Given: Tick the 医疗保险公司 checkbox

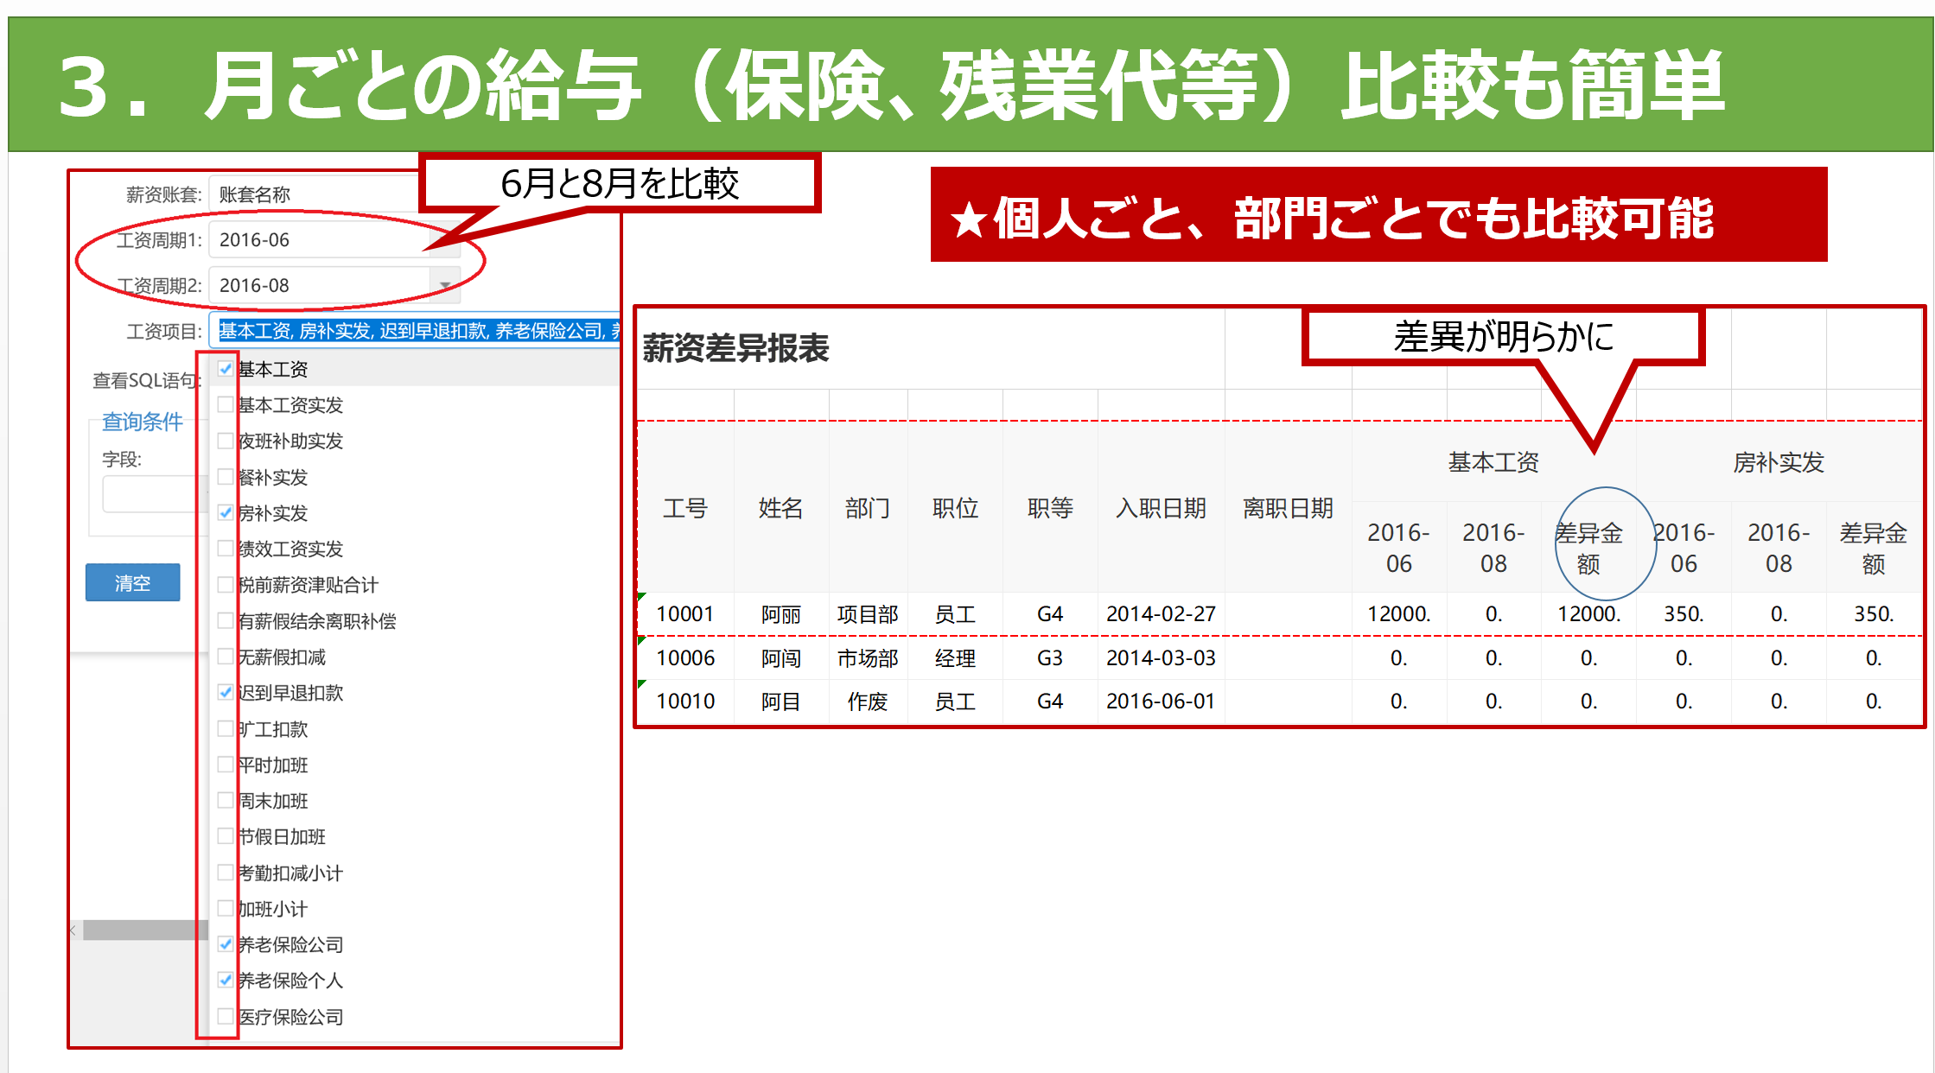Looking at the screenshot, I should (226, 1016).
